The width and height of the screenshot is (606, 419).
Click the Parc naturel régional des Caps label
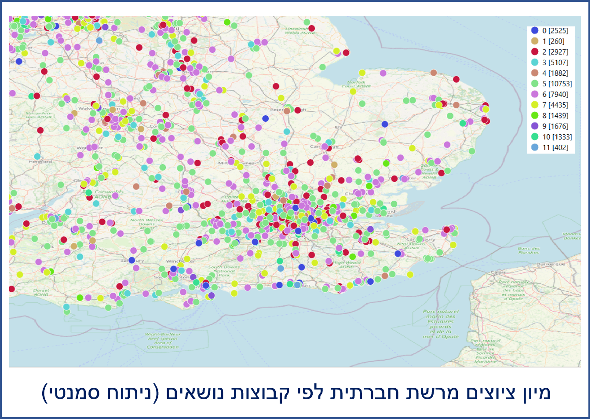tap(514, 290)
